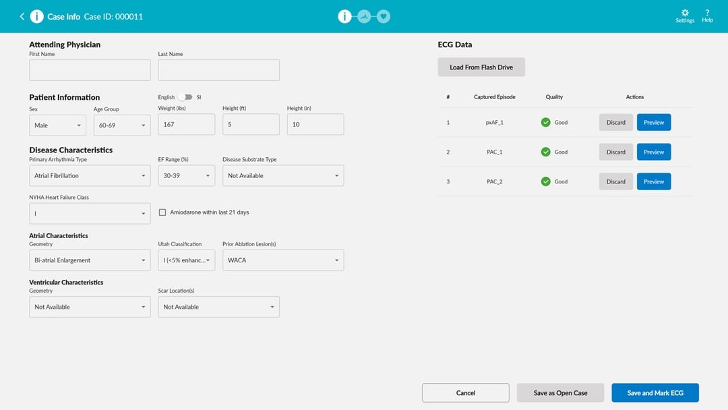Image resolution: width=728 pixels, height=410 pixels.
Task: Open the Scar Location(s) dropdown
Action: 218,307
